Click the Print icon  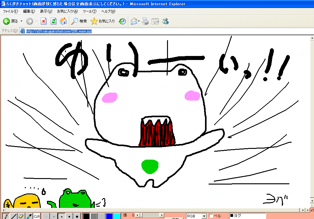pyautogui.click(x=146, y=21)
